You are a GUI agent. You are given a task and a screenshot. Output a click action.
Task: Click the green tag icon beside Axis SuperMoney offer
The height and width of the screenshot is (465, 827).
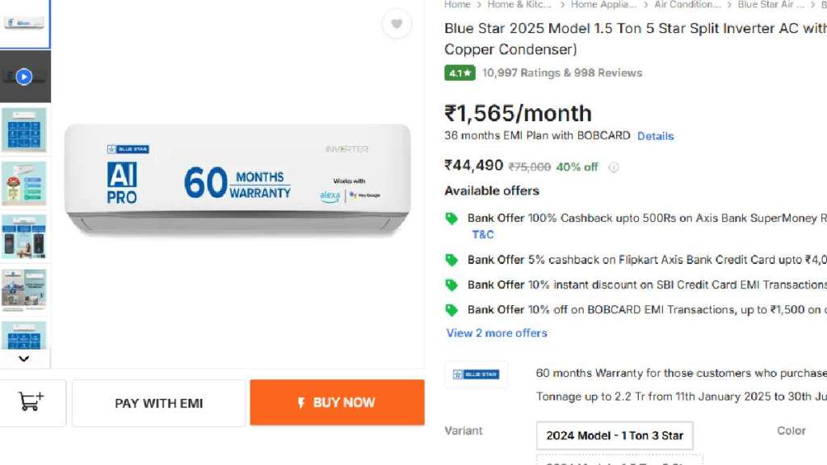[452, 219]
